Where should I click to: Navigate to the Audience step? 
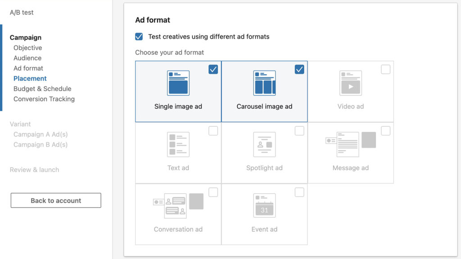[x=27, y=58]
